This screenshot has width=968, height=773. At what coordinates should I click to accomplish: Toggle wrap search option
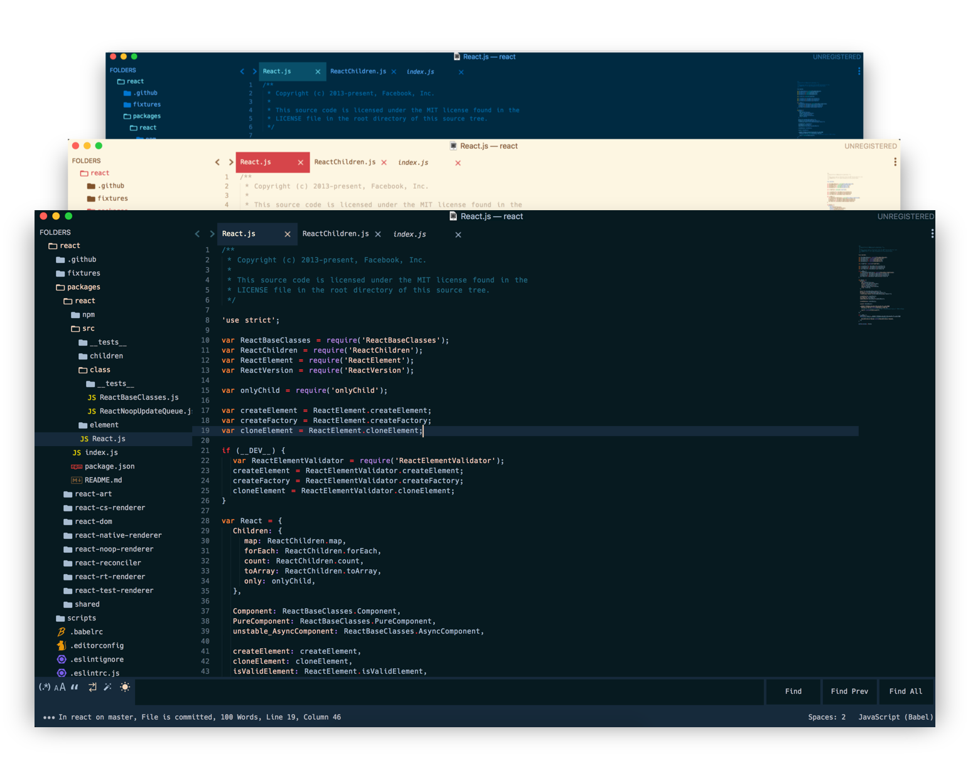(x=92, y=687)
